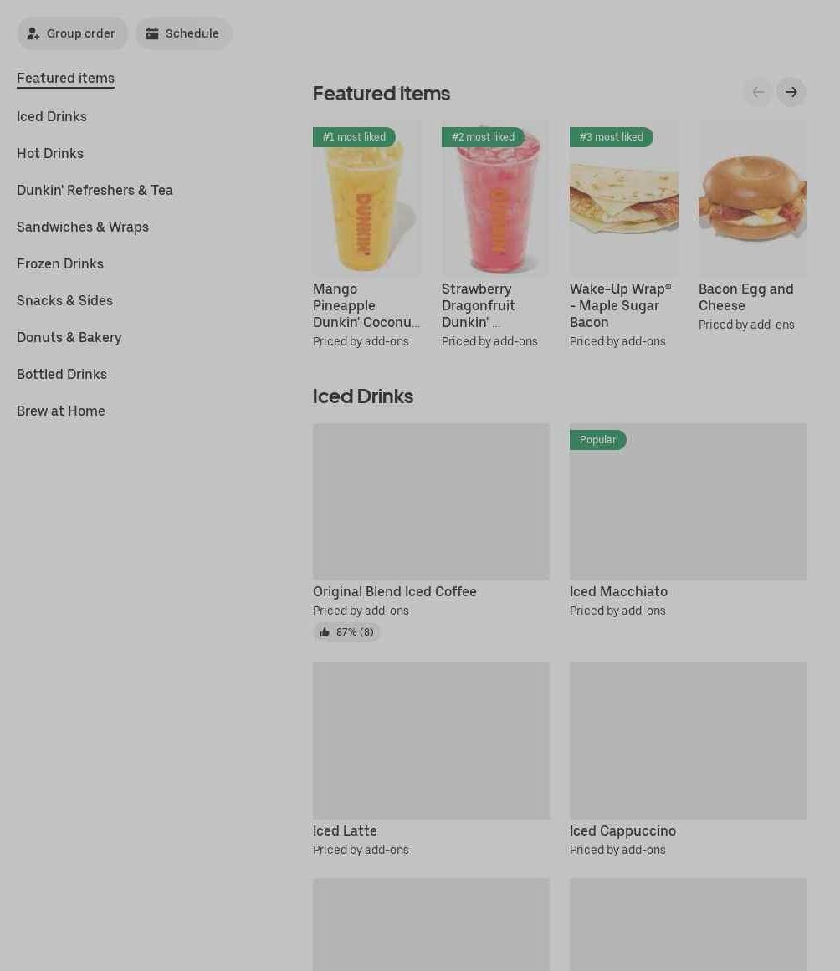Select Frozen Drinks in sidebar
Image resolution: width=840 pixels, height=971 pixels.
pyautogui.click(x=60, y=263)
